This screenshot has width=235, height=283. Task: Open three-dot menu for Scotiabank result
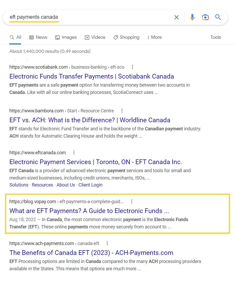(132, 67)
